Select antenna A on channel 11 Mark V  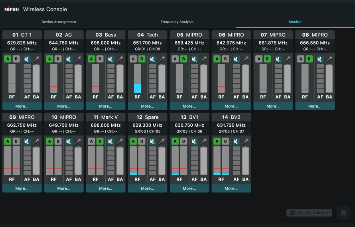(x=91, y=141)
